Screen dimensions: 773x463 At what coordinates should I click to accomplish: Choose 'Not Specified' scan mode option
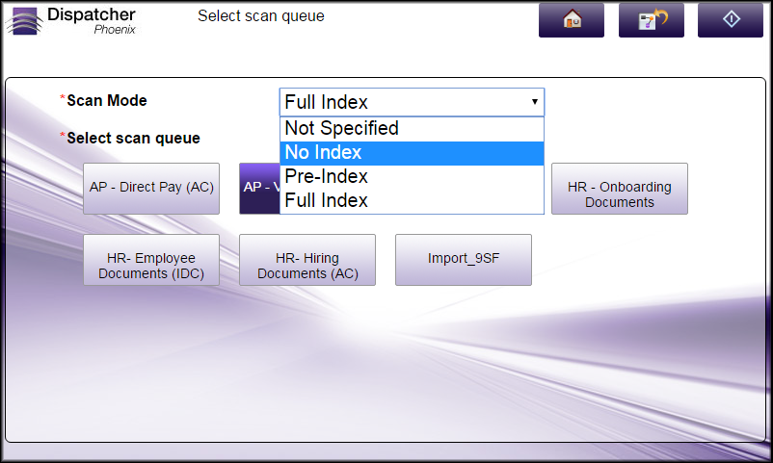tap(412, 129)
